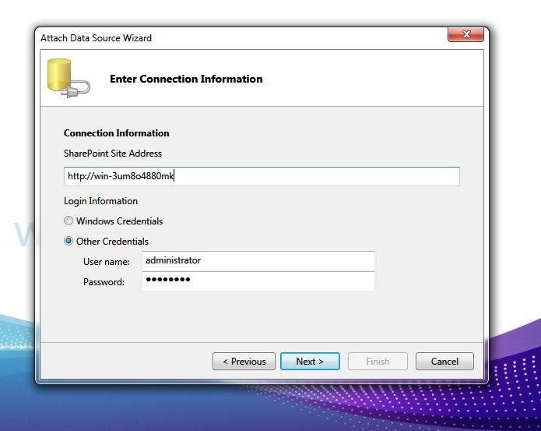Click the disabled Finish button

[378, 361]
